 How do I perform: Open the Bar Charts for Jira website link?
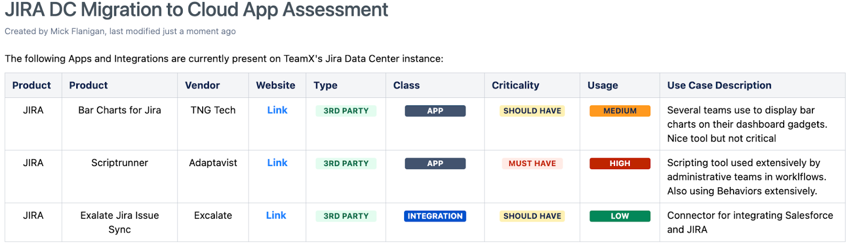277,110
